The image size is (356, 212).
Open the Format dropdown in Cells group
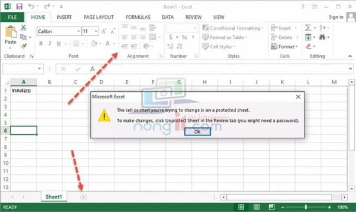[x=284, y=47]
